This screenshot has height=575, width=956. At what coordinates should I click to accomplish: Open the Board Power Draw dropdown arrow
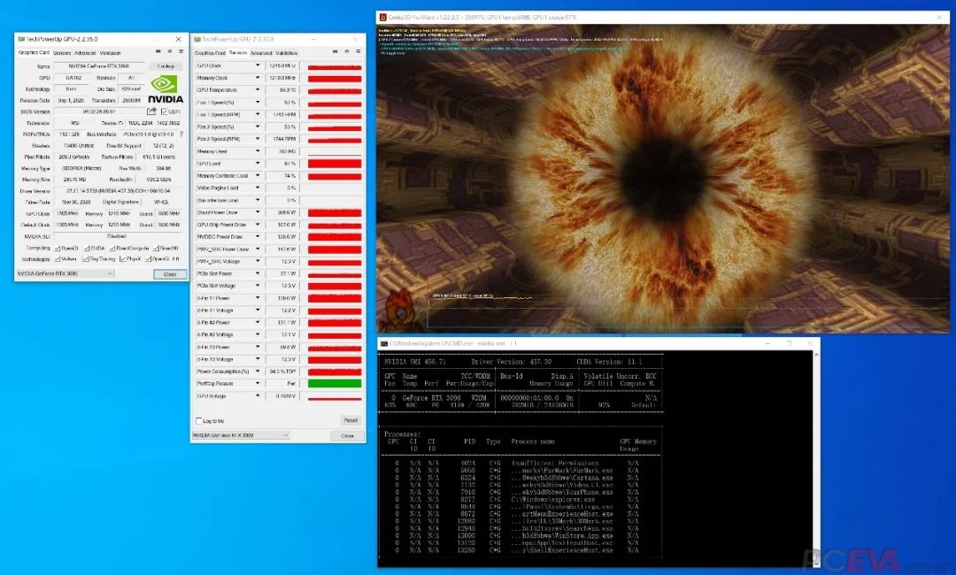point(258,212)
